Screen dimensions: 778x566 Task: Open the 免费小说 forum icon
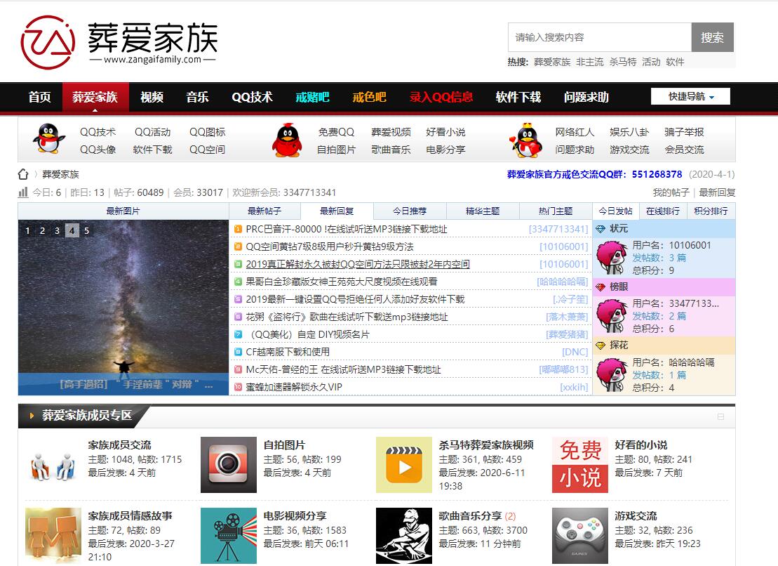(580, 465)
